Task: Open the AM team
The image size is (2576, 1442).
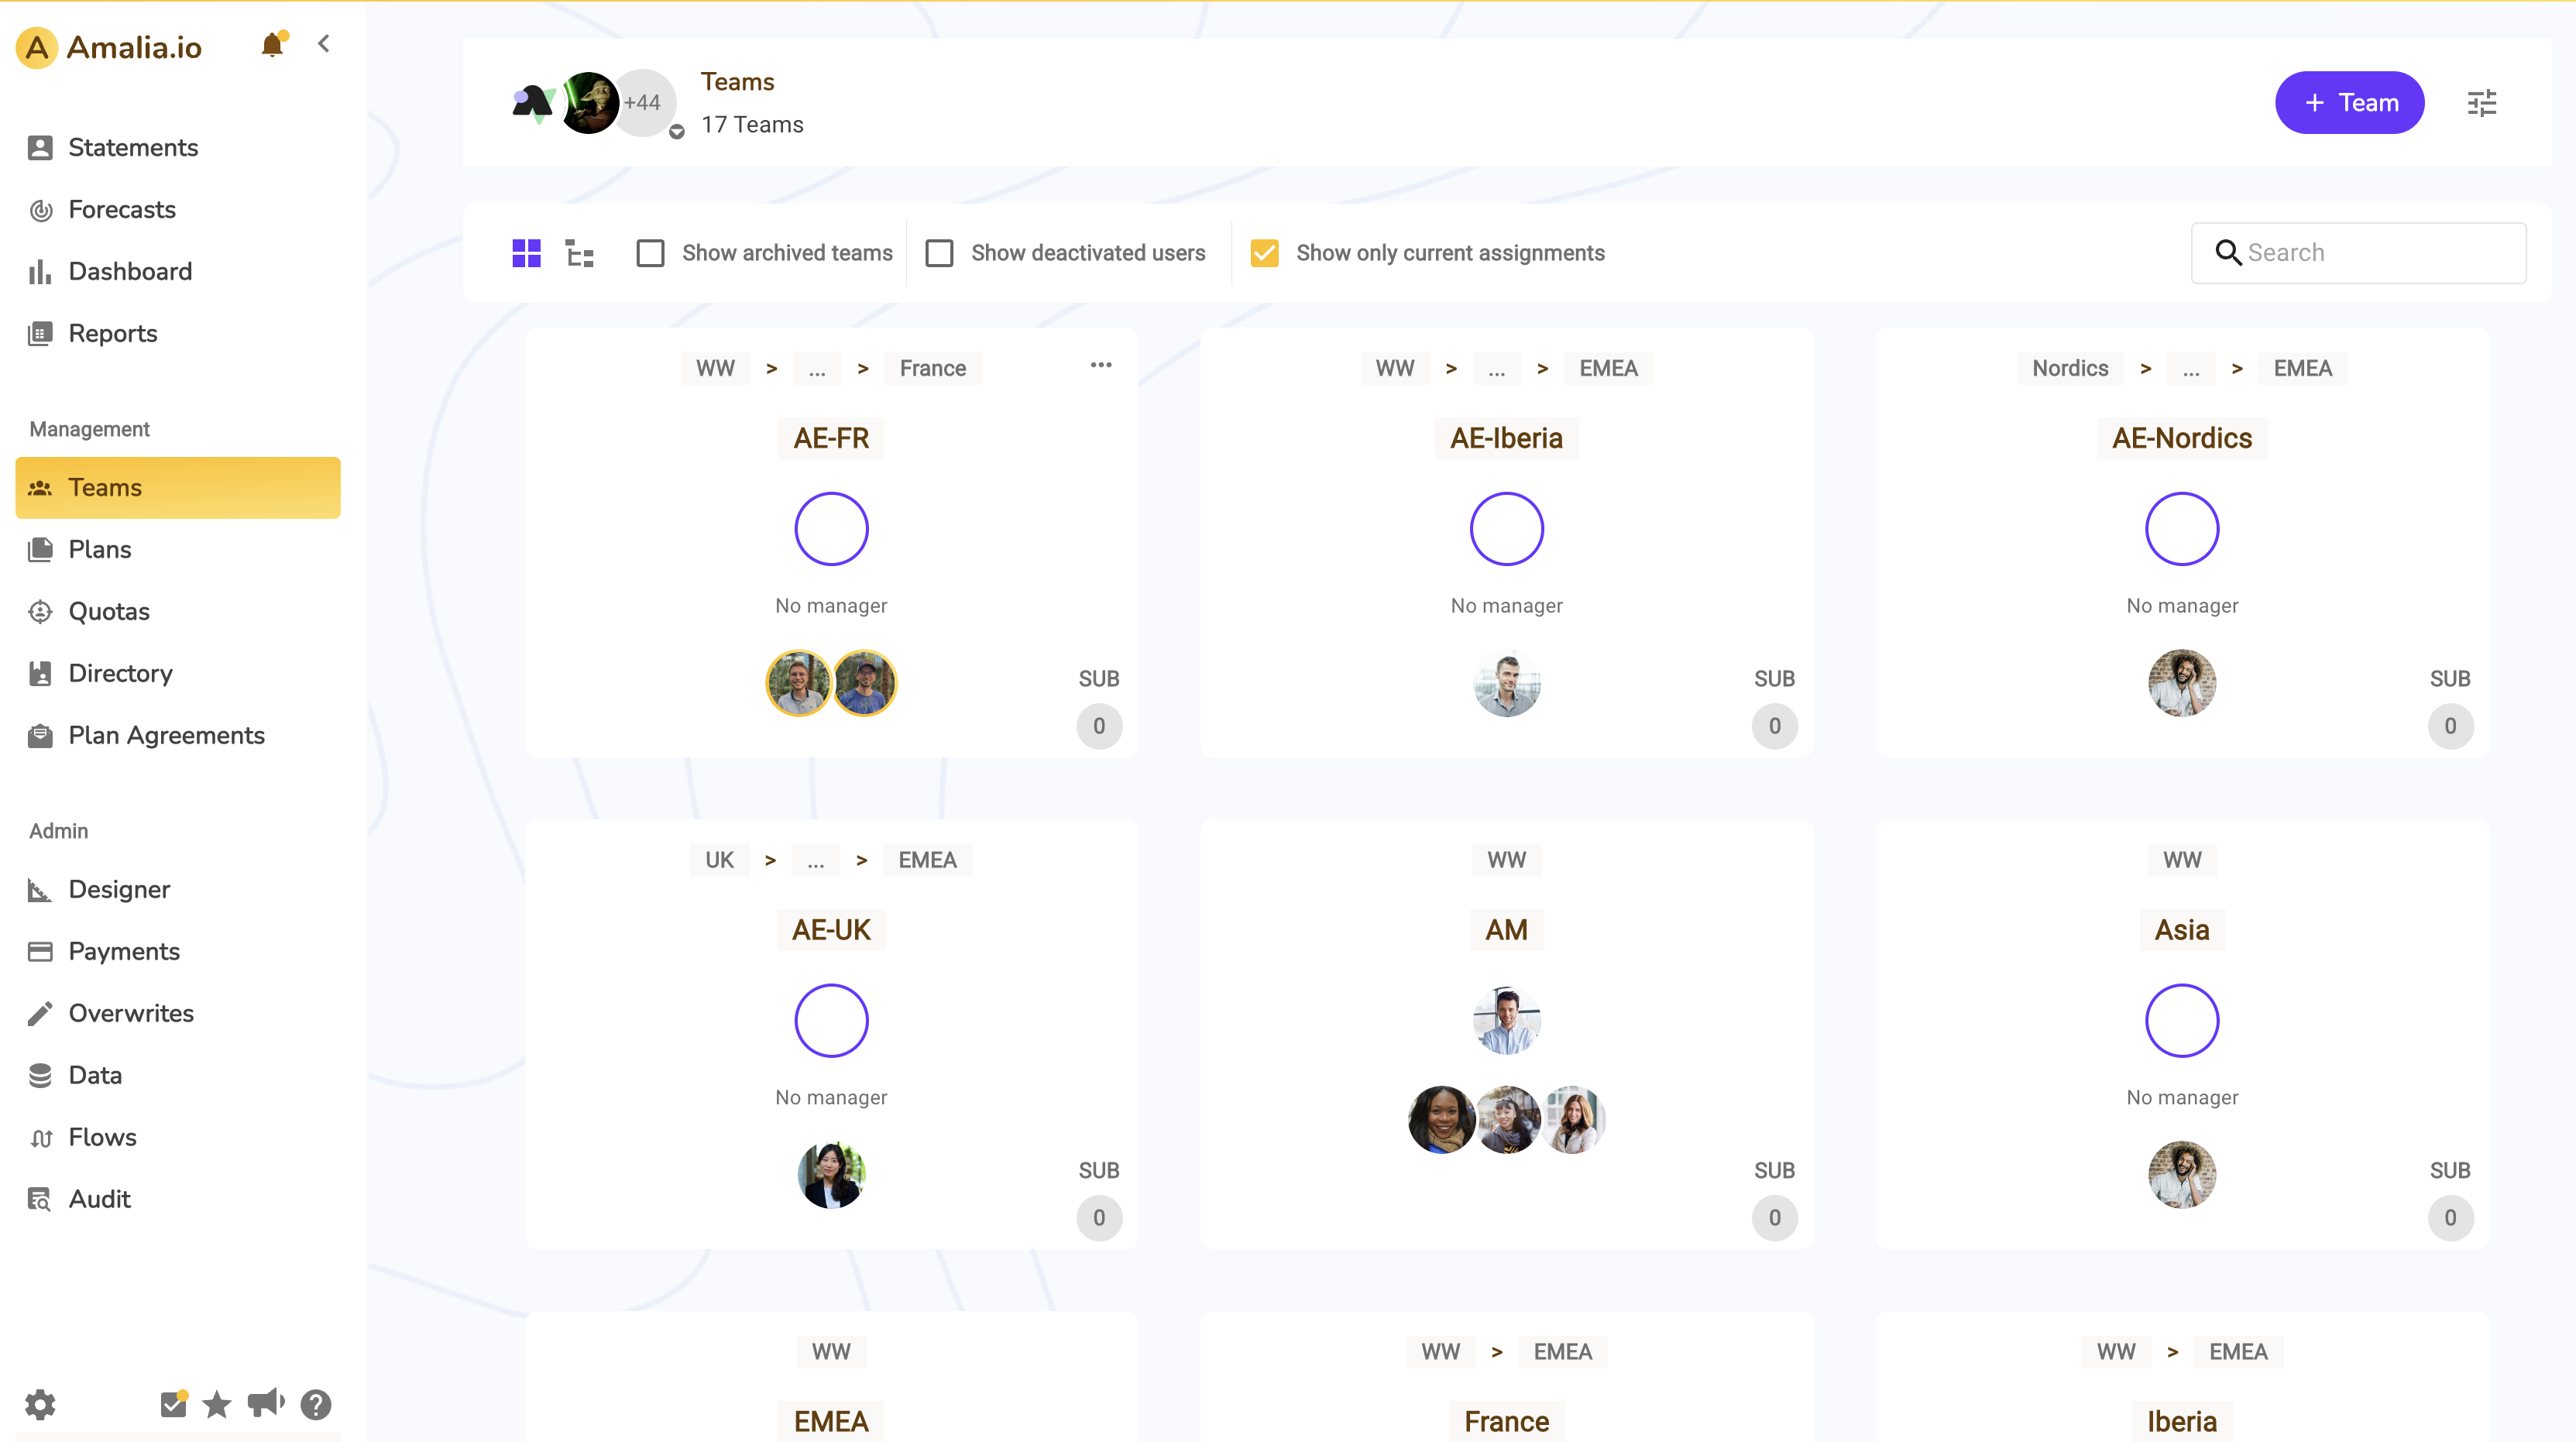Action: (1507, 931)
